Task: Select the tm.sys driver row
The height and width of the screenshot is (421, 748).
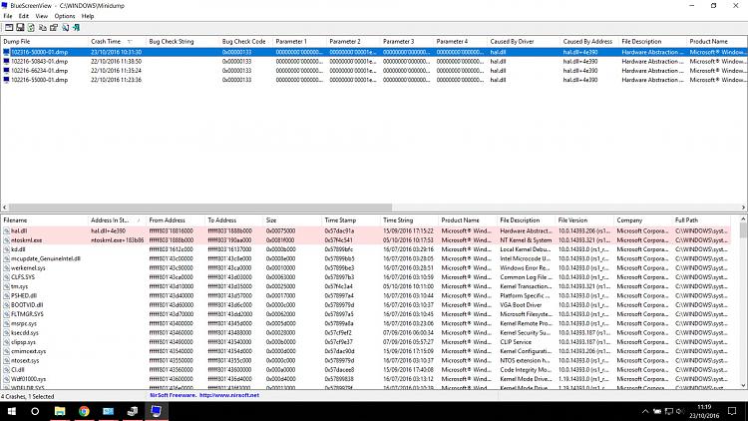Action: [365, 286]
